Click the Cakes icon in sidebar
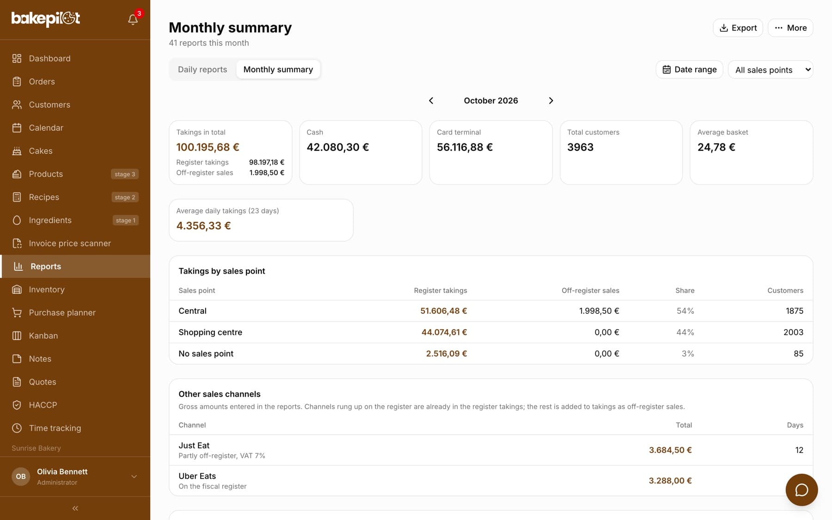832x520 pixels. [17, 151]
